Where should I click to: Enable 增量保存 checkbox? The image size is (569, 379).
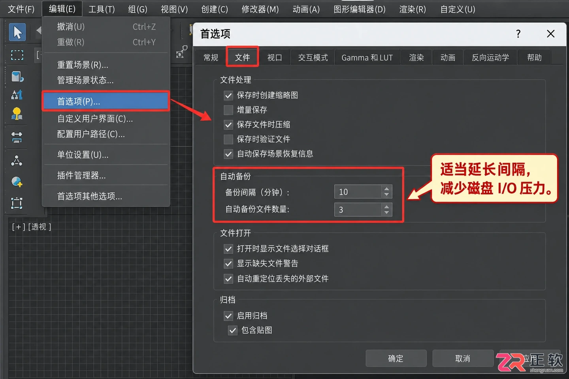(228, 110)
